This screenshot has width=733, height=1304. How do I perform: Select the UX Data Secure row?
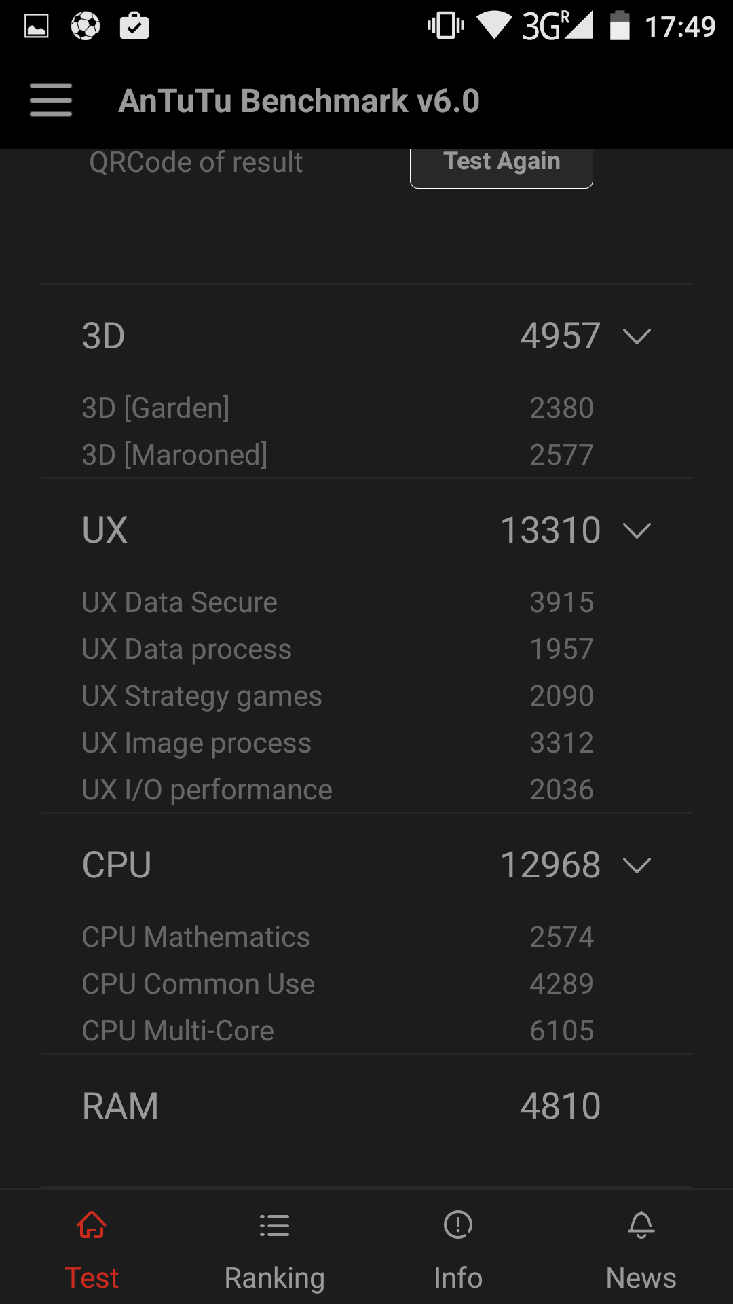coord(366,602)
